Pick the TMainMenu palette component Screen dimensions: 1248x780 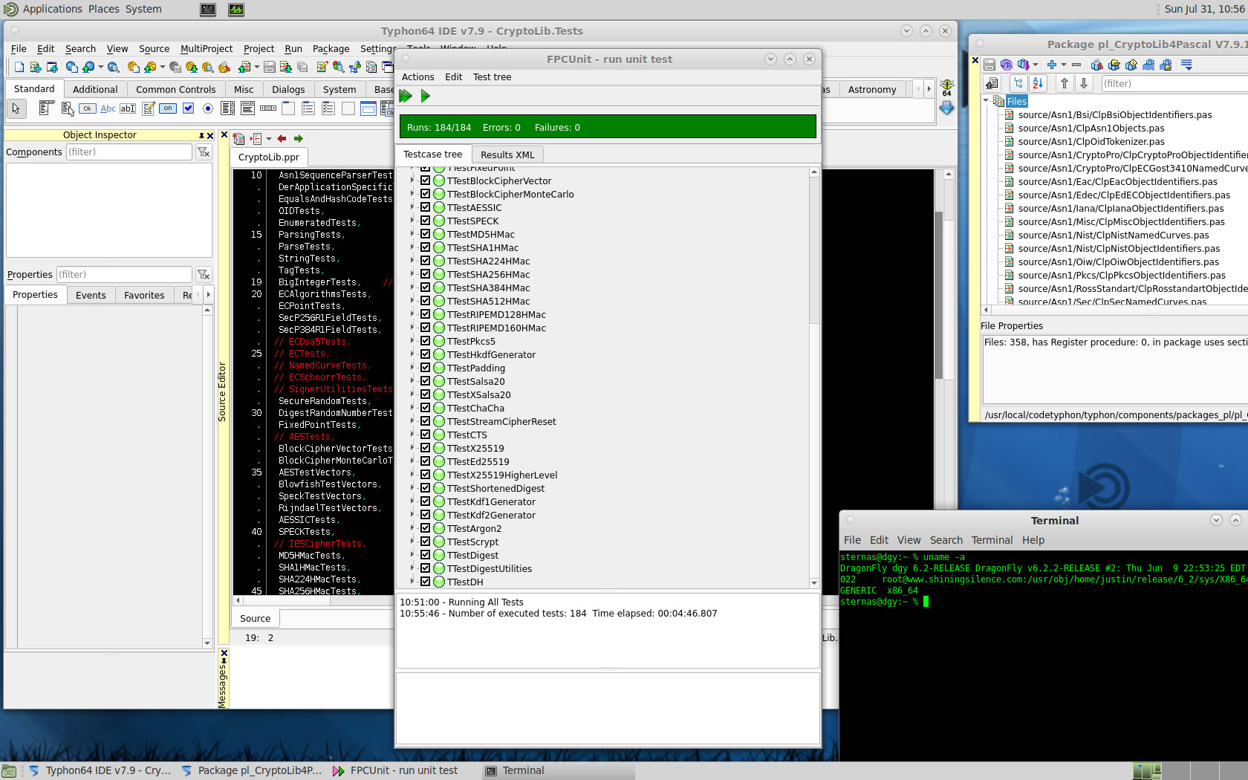click(48, 108)
